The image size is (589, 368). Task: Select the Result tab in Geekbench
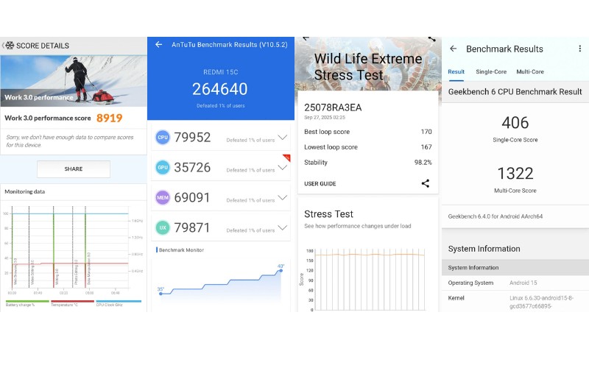(x=456, y=72)
